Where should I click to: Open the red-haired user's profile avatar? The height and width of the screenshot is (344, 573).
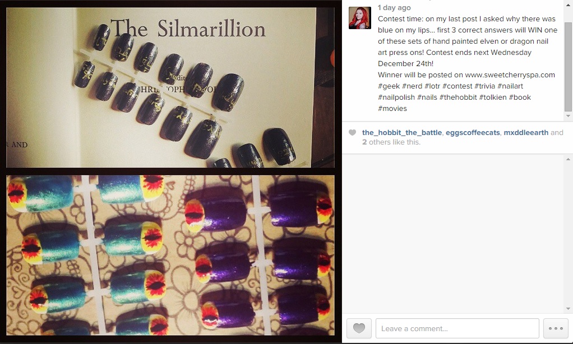(360, 18)
